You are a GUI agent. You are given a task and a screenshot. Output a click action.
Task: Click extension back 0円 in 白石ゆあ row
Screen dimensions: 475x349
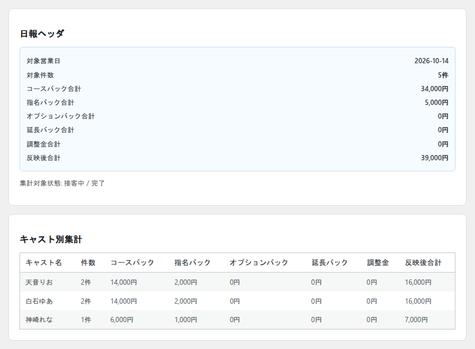[316, 301]
